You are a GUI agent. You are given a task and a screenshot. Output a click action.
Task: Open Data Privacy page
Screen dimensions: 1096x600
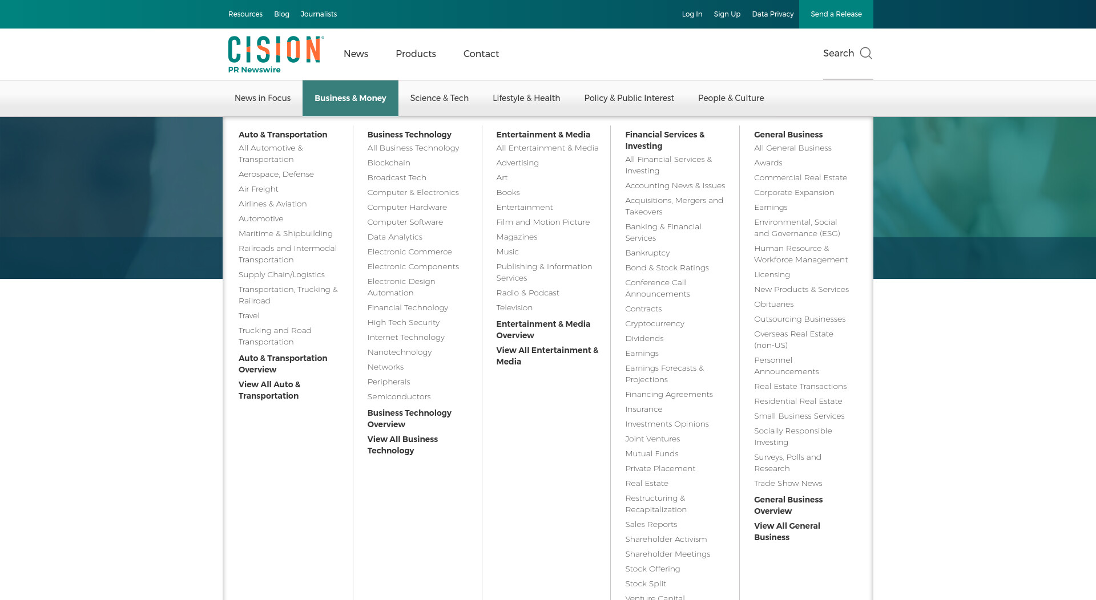pyautogui.click(x=772, y=14)
